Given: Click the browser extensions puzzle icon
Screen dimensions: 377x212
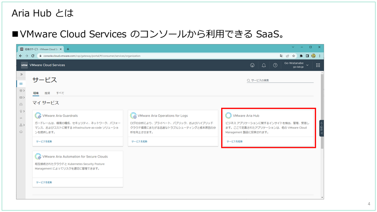Looking at the screenshot, I should [x=301, y=56].
